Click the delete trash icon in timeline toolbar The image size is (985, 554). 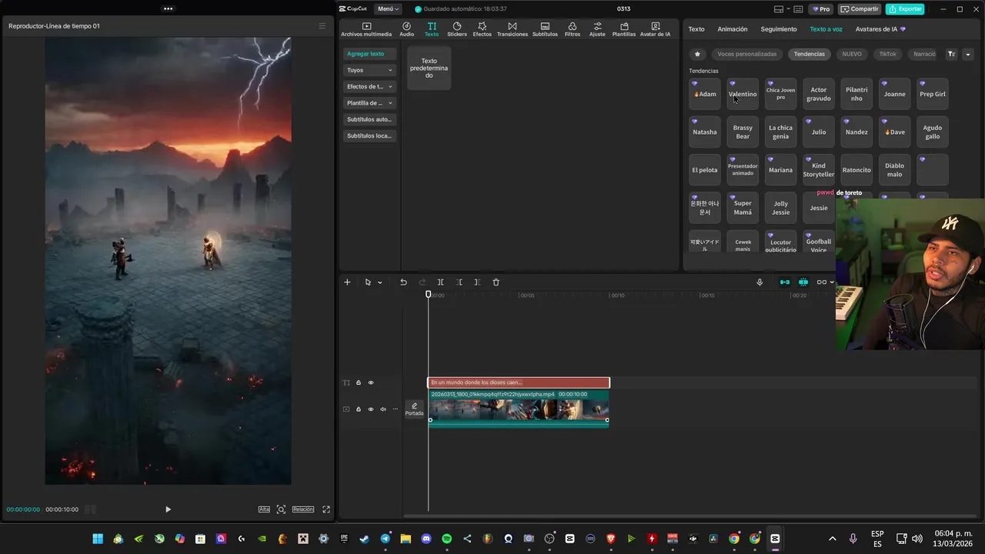496,282
